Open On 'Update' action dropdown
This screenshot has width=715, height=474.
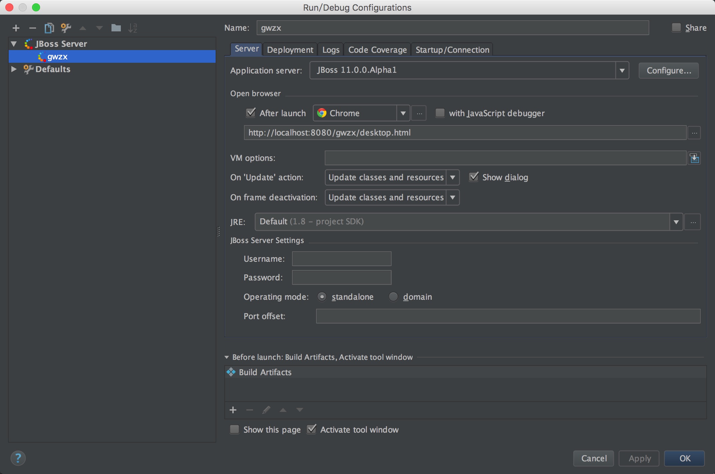click(x=452, y=178)
